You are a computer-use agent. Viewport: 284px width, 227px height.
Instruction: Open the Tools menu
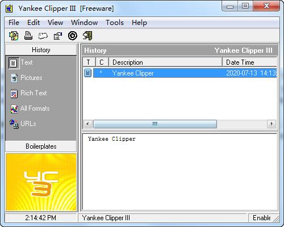[115, 23]
